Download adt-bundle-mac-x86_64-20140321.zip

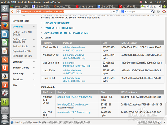pos(77,64)
